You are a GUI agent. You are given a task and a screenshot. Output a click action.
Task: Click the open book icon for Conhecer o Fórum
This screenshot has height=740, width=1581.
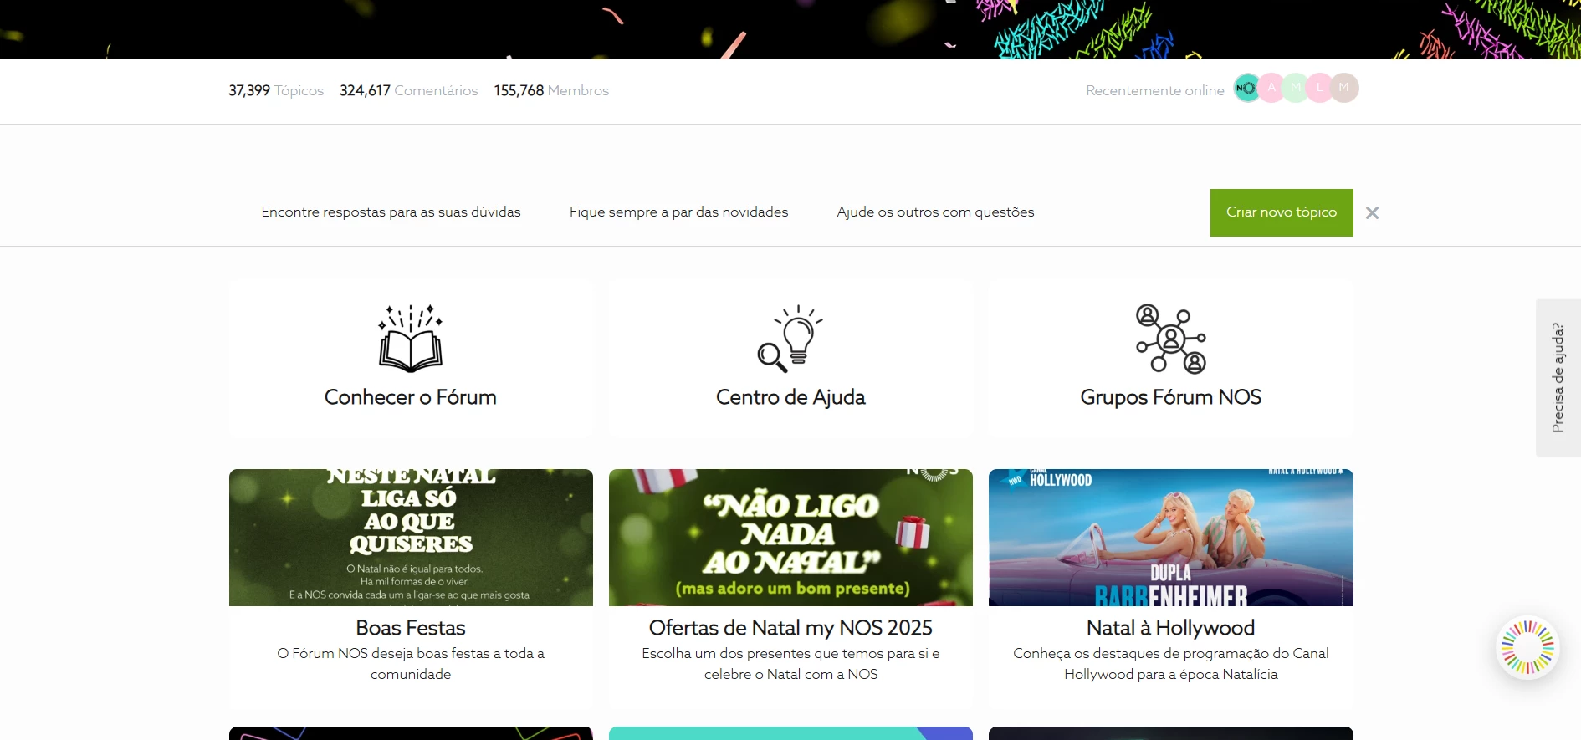[411, 339]
